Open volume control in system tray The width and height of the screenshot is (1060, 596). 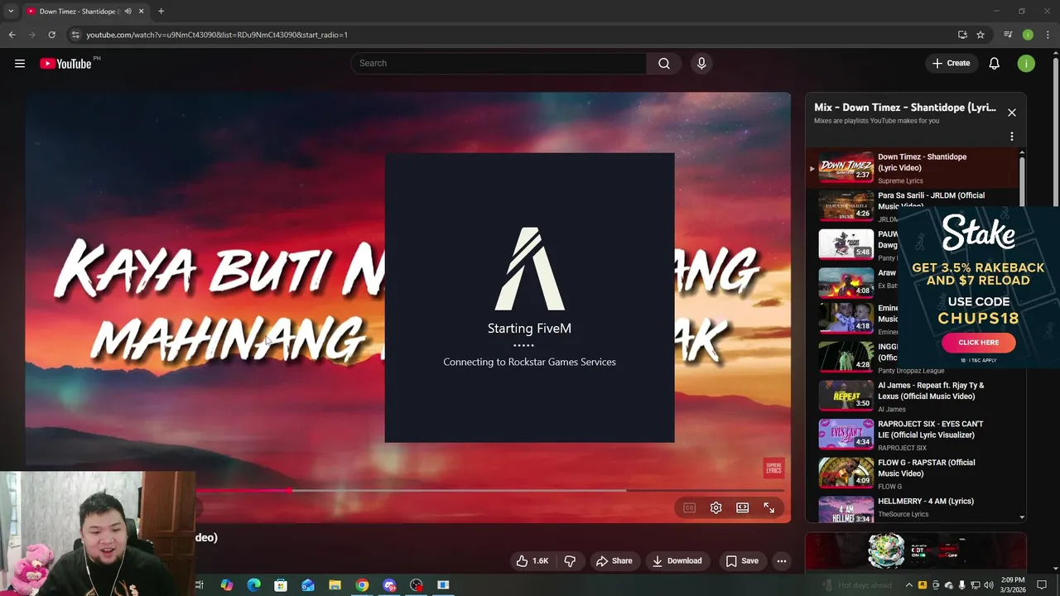(989, 585)
